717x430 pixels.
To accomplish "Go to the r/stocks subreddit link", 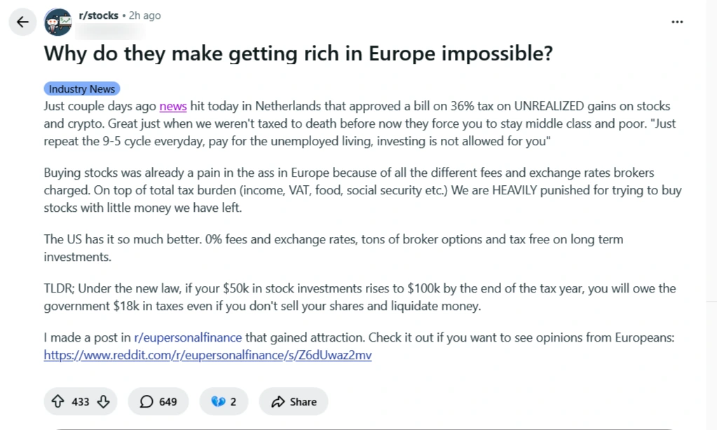I will click(x=98, y=15).
